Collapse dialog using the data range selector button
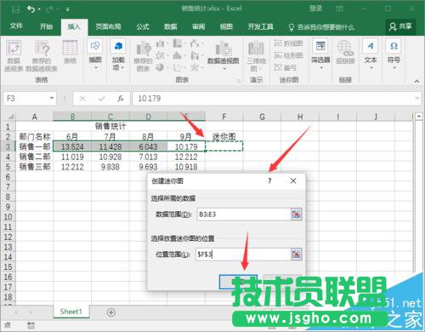Screen dimensions: 425x332 pyautogui.click(x=297, y=215)
